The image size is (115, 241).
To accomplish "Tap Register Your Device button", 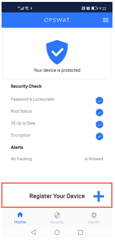I will point(57,195).
